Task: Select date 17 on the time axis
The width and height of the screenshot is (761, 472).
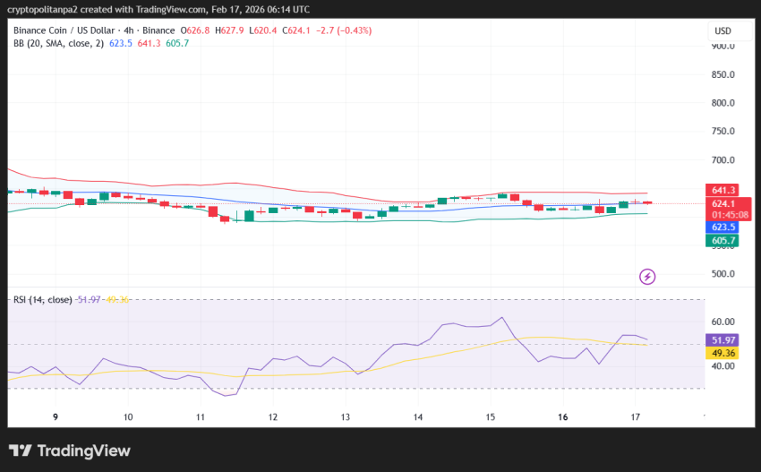Action: (x=636, y=417)
